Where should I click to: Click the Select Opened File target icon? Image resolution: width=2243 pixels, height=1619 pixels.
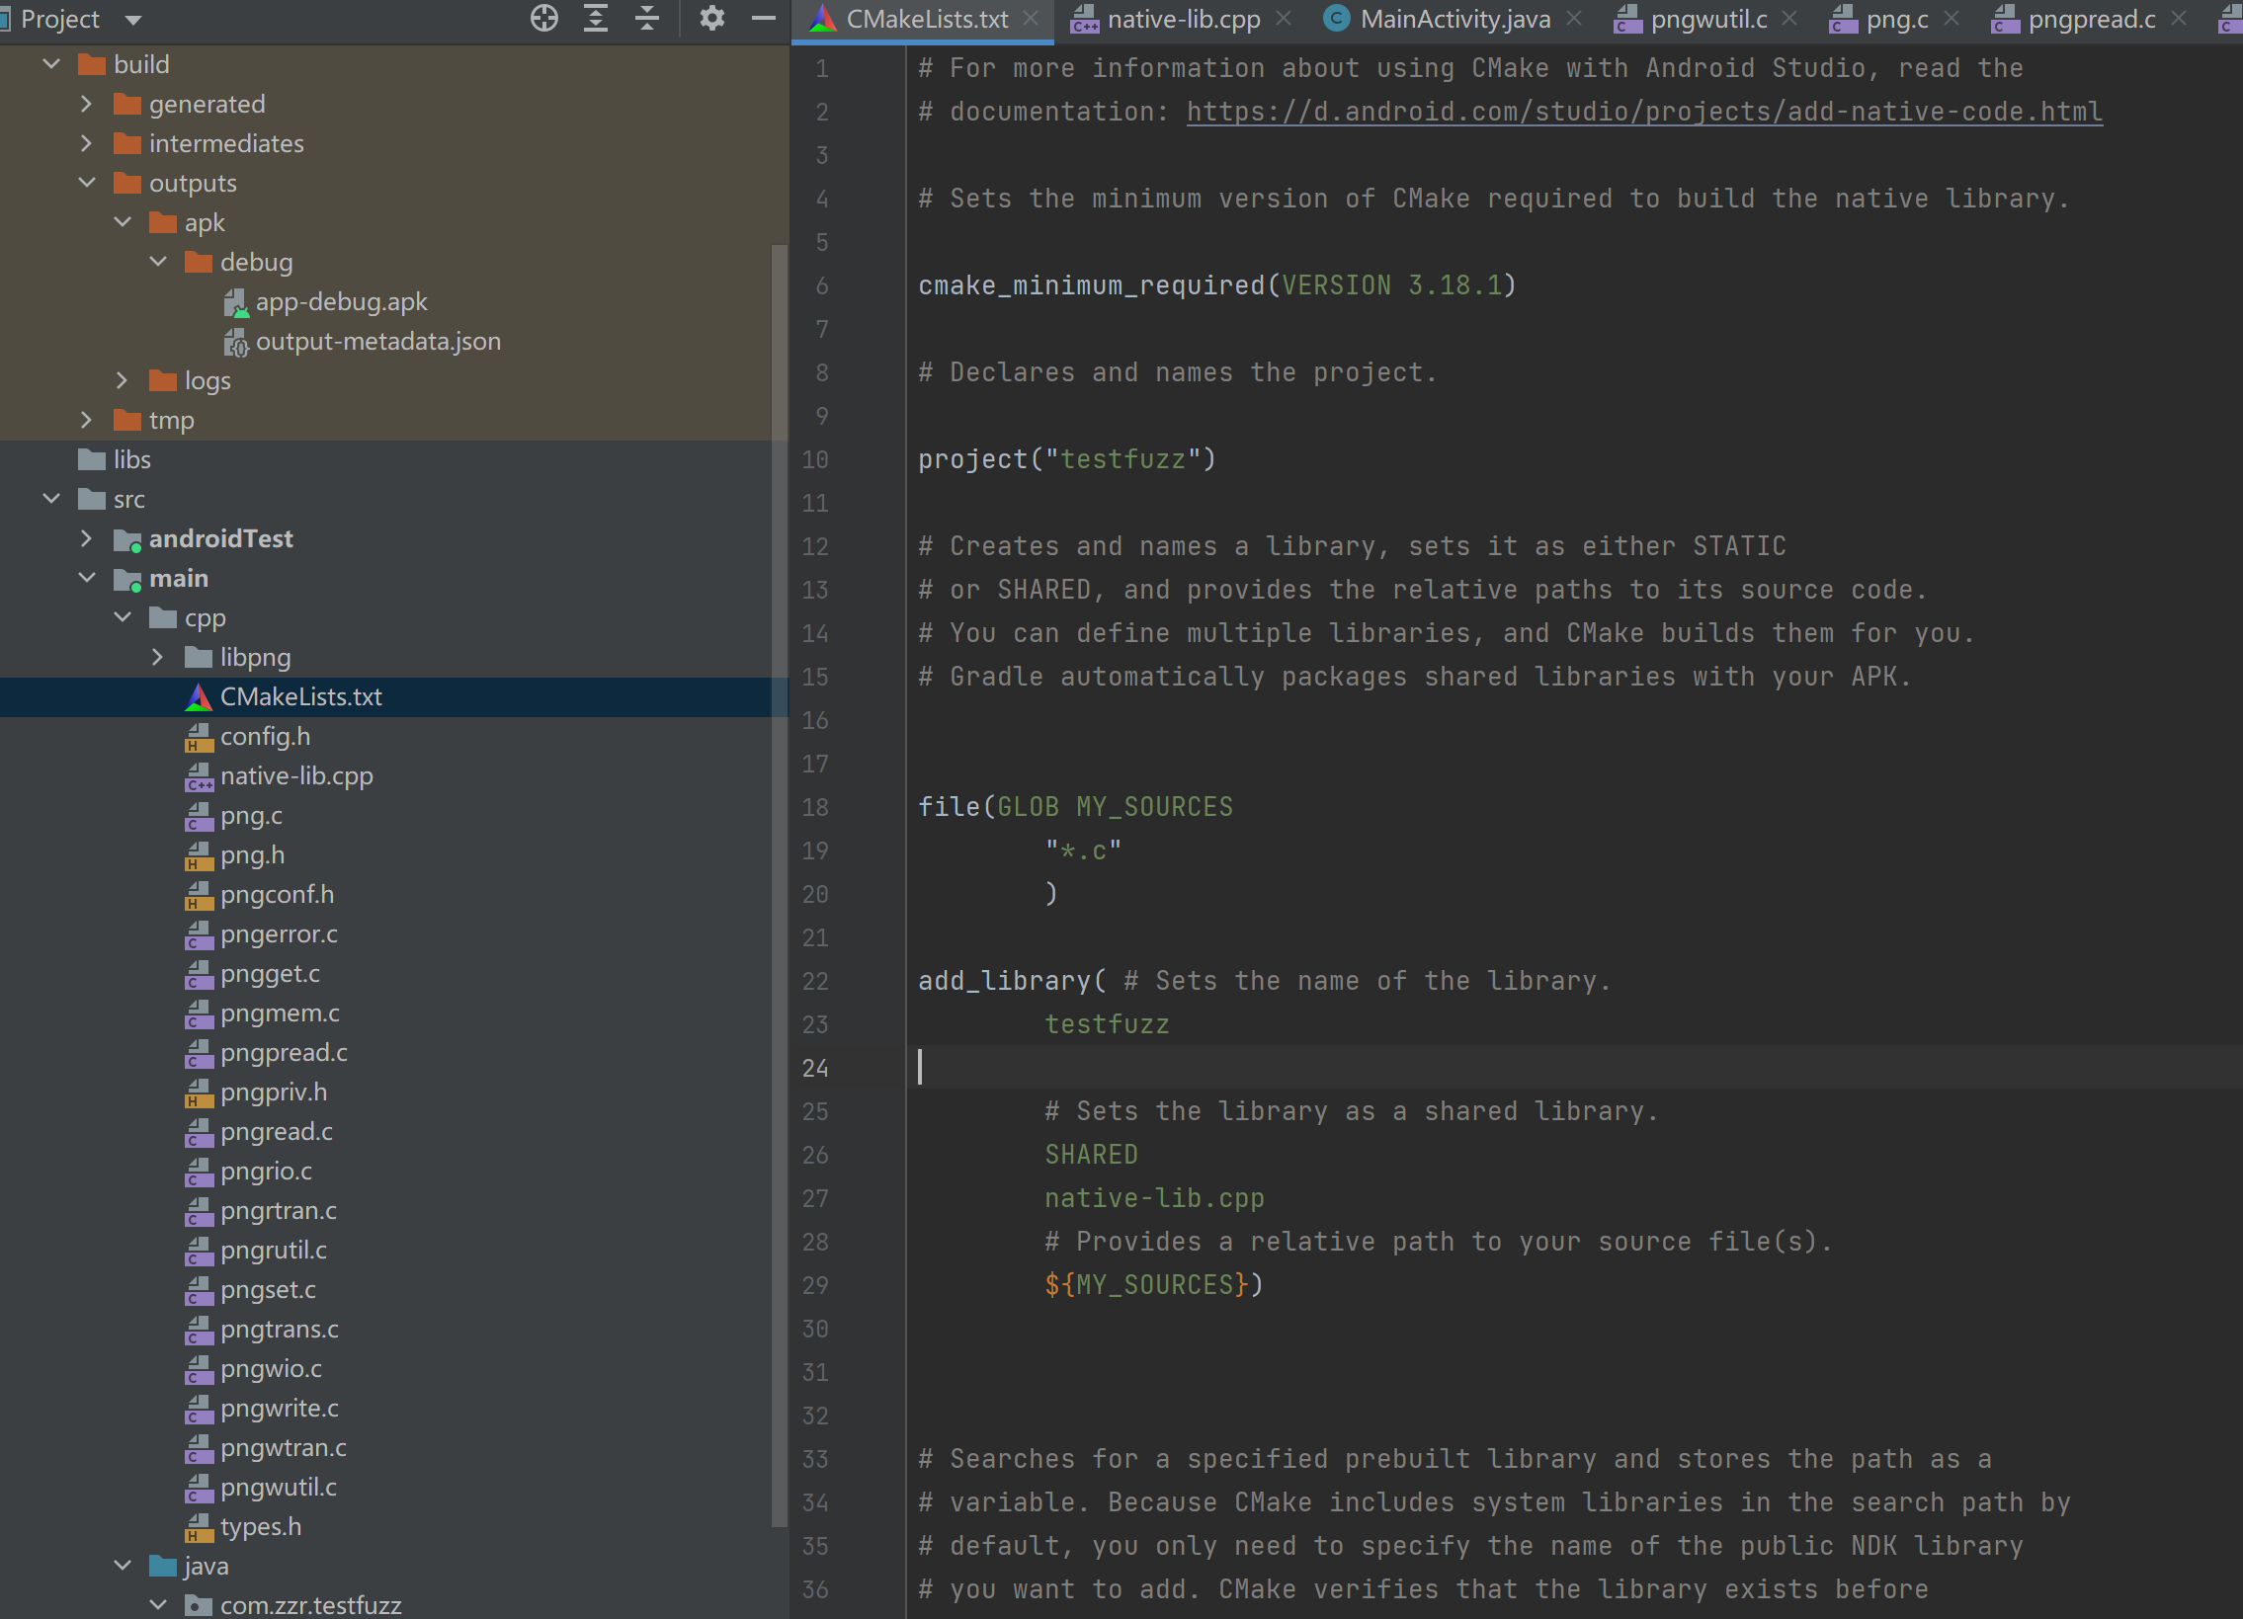click(543, 19)
